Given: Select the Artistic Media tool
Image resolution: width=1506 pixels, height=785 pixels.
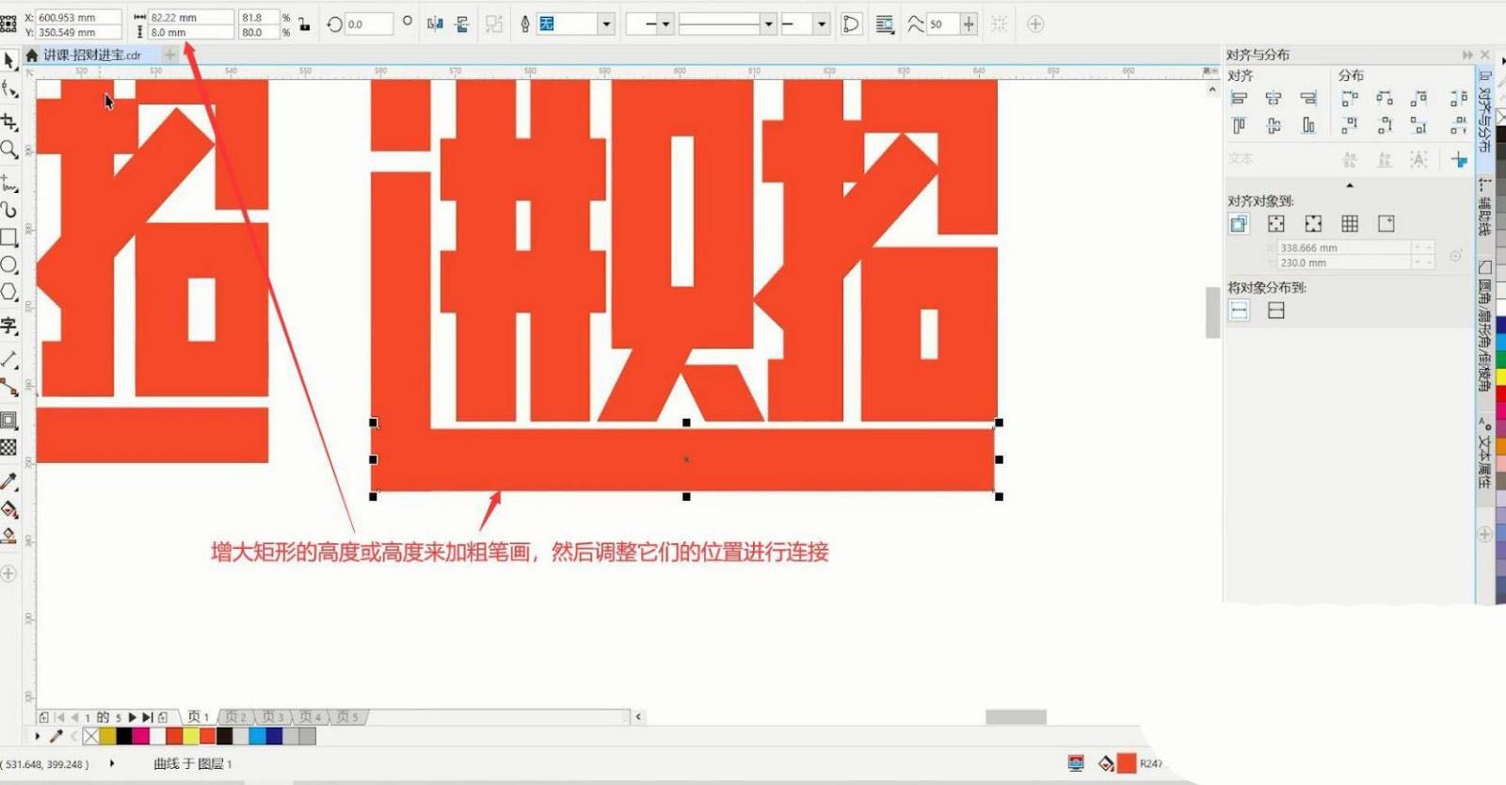Looking at the screenshot, I should click(9, 209).
